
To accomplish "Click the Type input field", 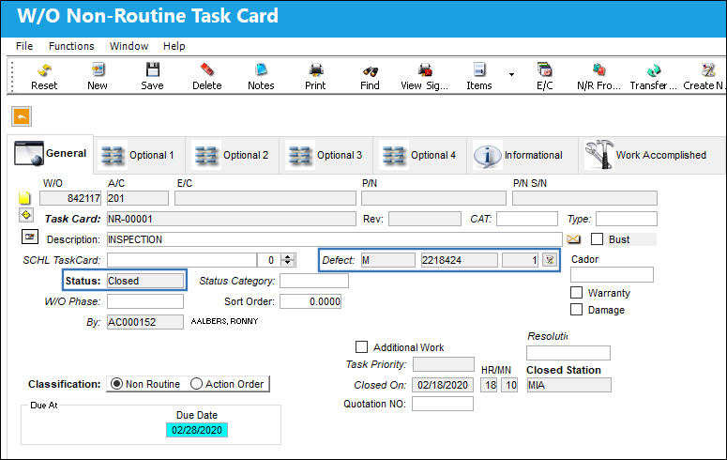I will (x=627, y=219).
